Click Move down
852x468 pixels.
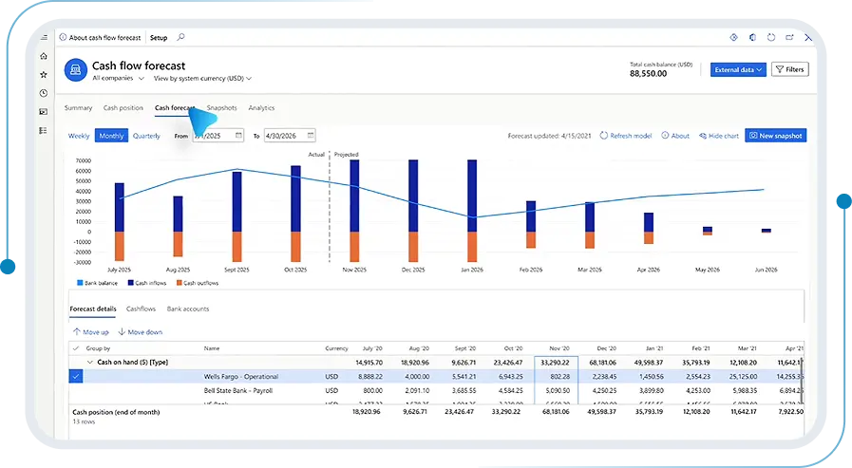pos(141,331)
